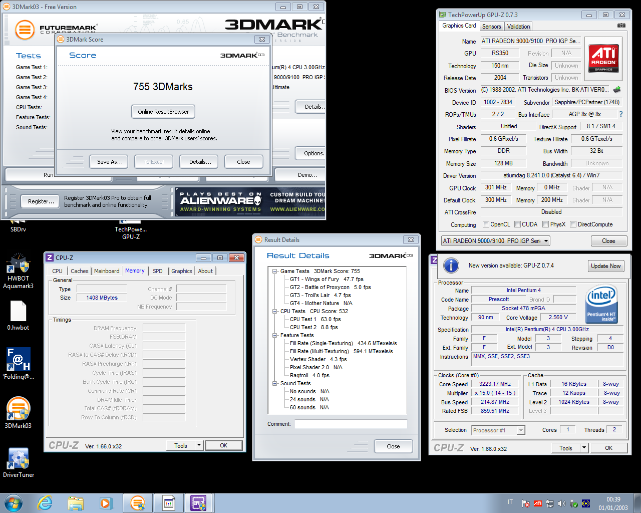
Task: Toggle the OpenCL checkbox
Action: (x=486, y=224)
